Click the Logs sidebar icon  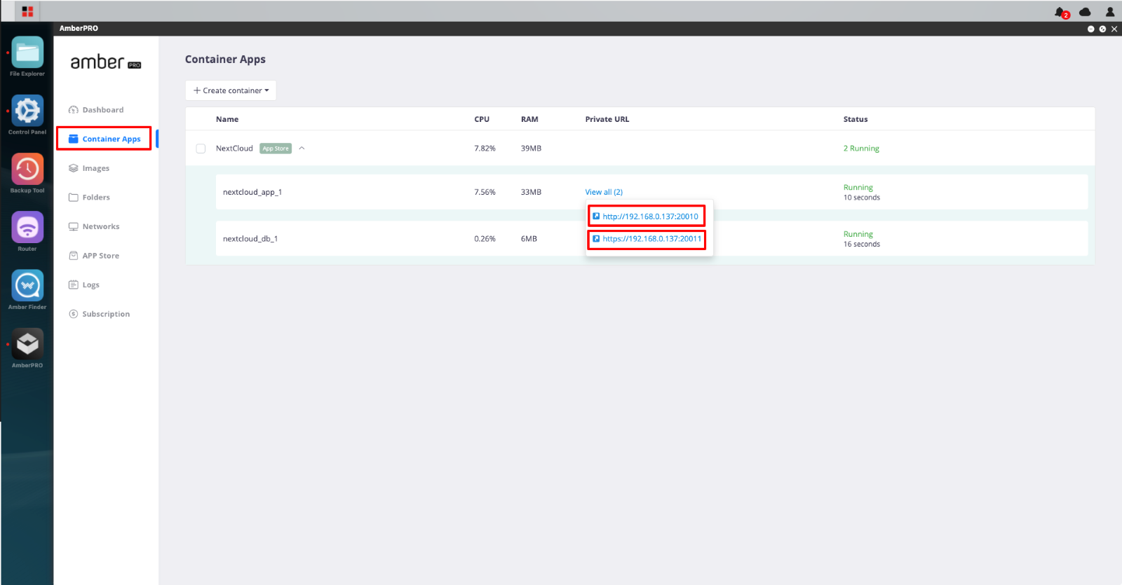click(73, 284)
